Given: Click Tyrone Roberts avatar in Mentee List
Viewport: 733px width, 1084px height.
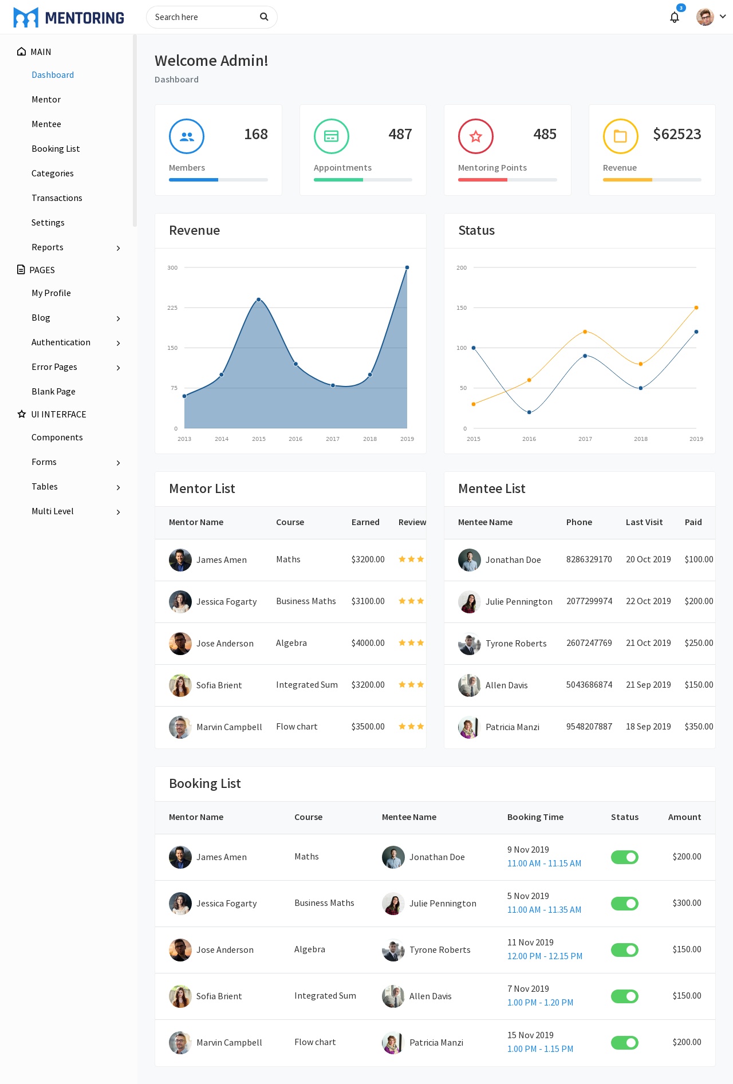Looking at the screenshot, I should coord(470,644).
